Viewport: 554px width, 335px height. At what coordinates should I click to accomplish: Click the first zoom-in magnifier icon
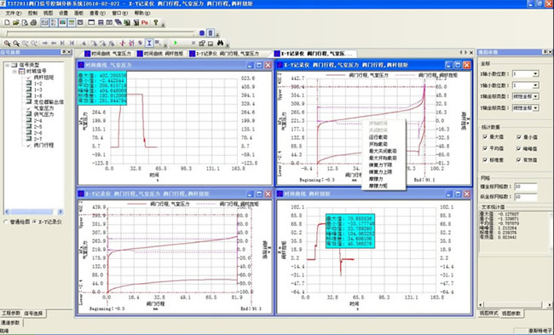[x=7, y=43]
